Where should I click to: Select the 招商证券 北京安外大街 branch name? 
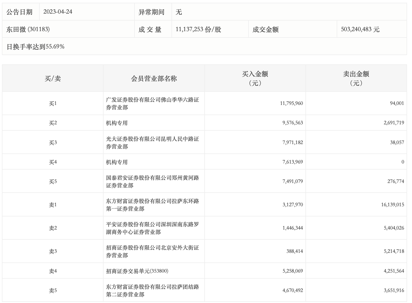point(152,251)
